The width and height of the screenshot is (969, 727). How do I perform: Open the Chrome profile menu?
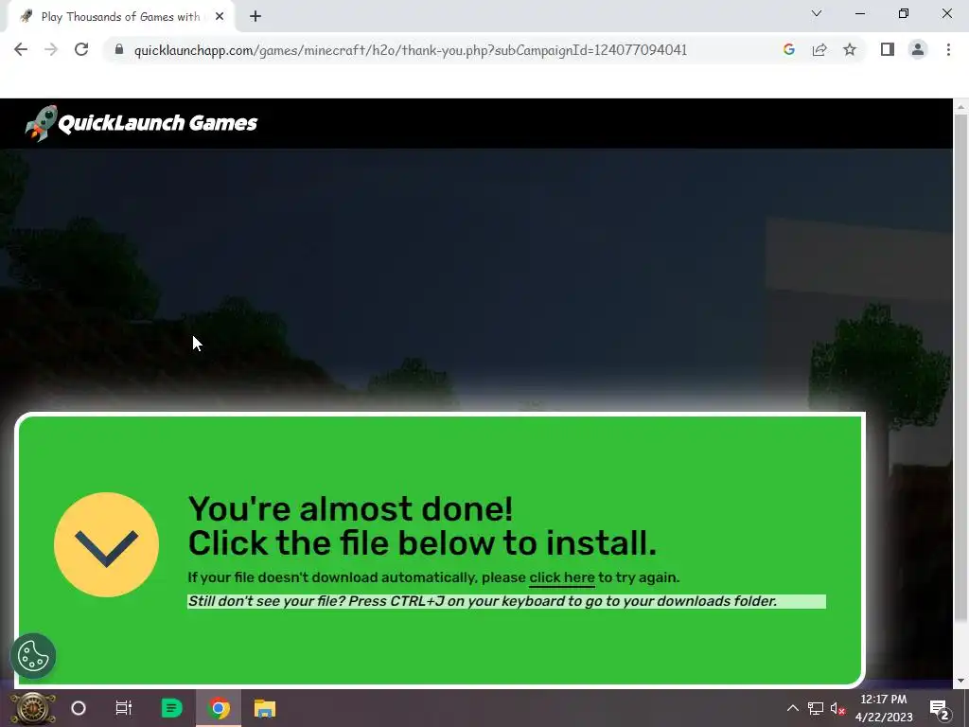pyautogui.click(x=918, y=49)
